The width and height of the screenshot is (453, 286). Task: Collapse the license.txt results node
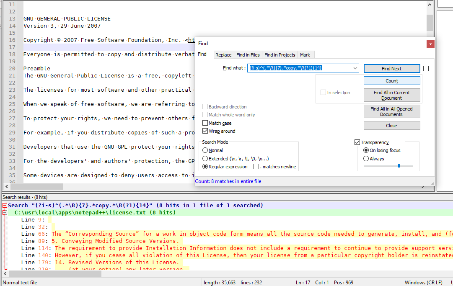5,213
